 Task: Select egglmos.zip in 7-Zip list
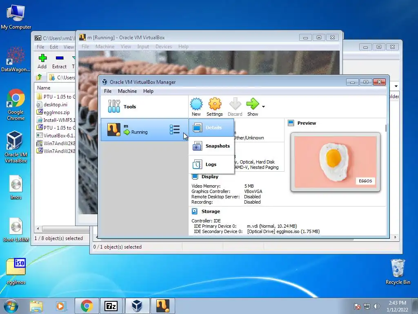[x=56, y=112]
